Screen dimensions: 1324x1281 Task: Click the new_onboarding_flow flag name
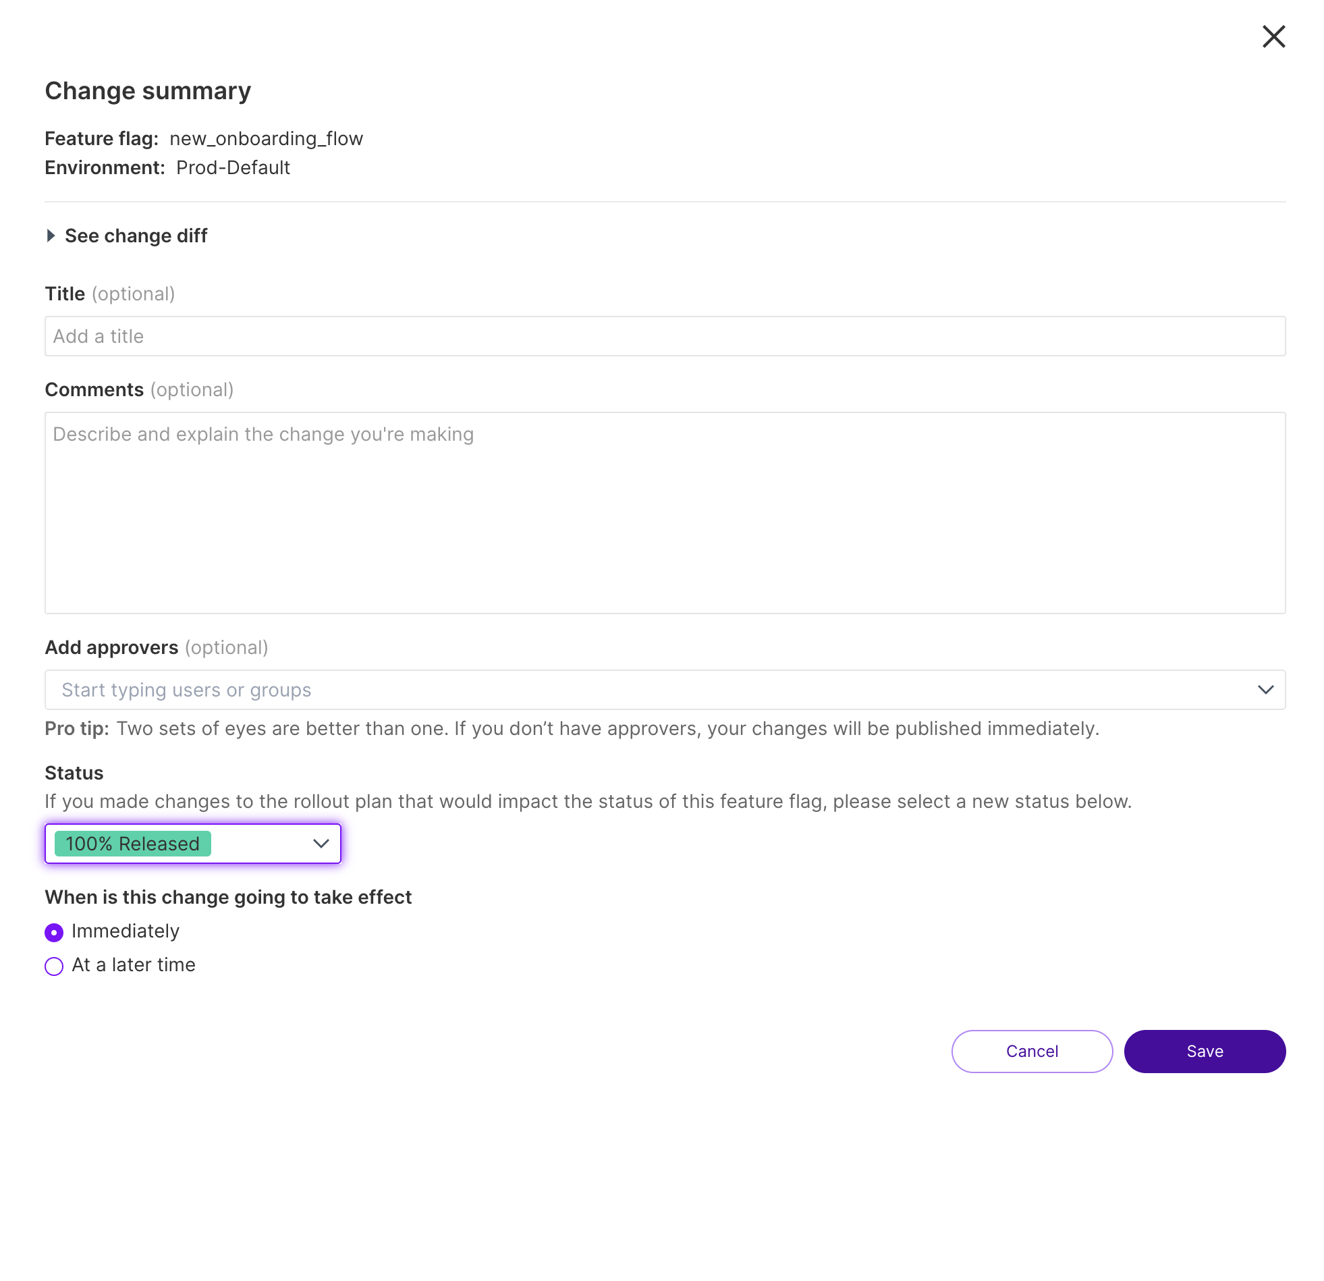click(x=266, y=138)
